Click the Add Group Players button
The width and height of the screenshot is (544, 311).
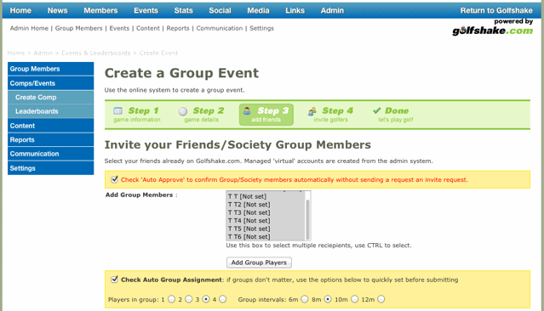[x=259, y=263]
